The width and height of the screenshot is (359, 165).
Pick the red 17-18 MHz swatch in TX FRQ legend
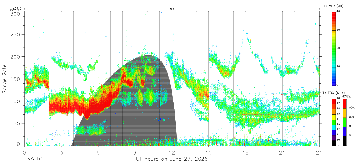pos(334,102)
